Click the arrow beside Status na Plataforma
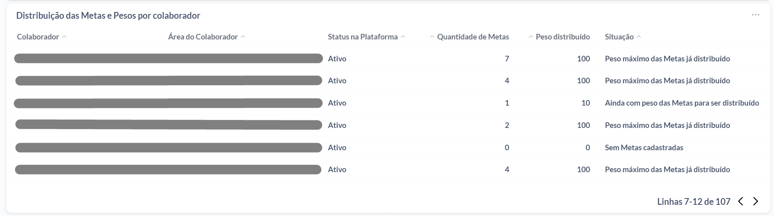The height and width of the screenshot is (216, 774). click(403, 37)
